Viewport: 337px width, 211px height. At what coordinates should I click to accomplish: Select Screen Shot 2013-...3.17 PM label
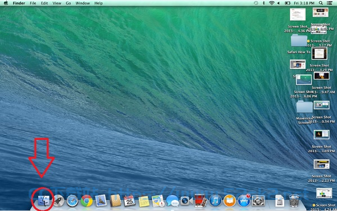pos(320,43)
